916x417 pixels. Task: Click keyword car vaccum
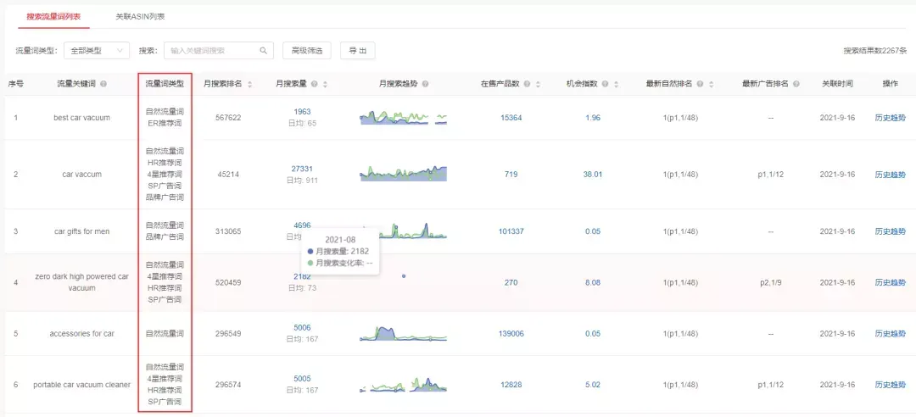81,174
